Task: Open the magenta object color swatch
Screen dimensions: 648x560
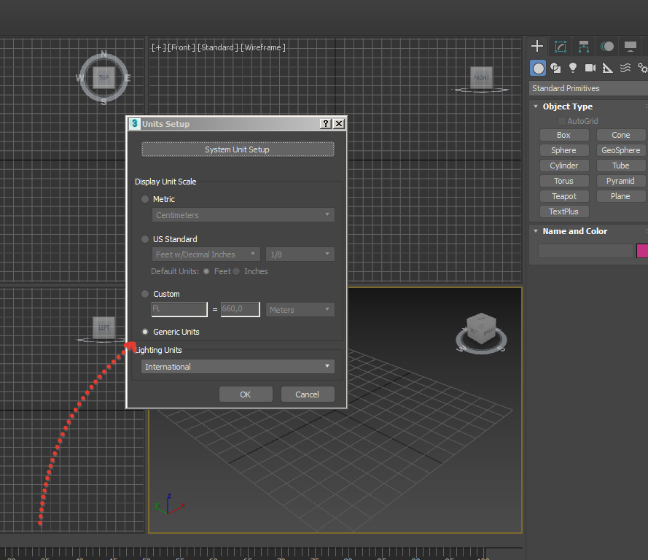Action: click(x=642, y=251)
